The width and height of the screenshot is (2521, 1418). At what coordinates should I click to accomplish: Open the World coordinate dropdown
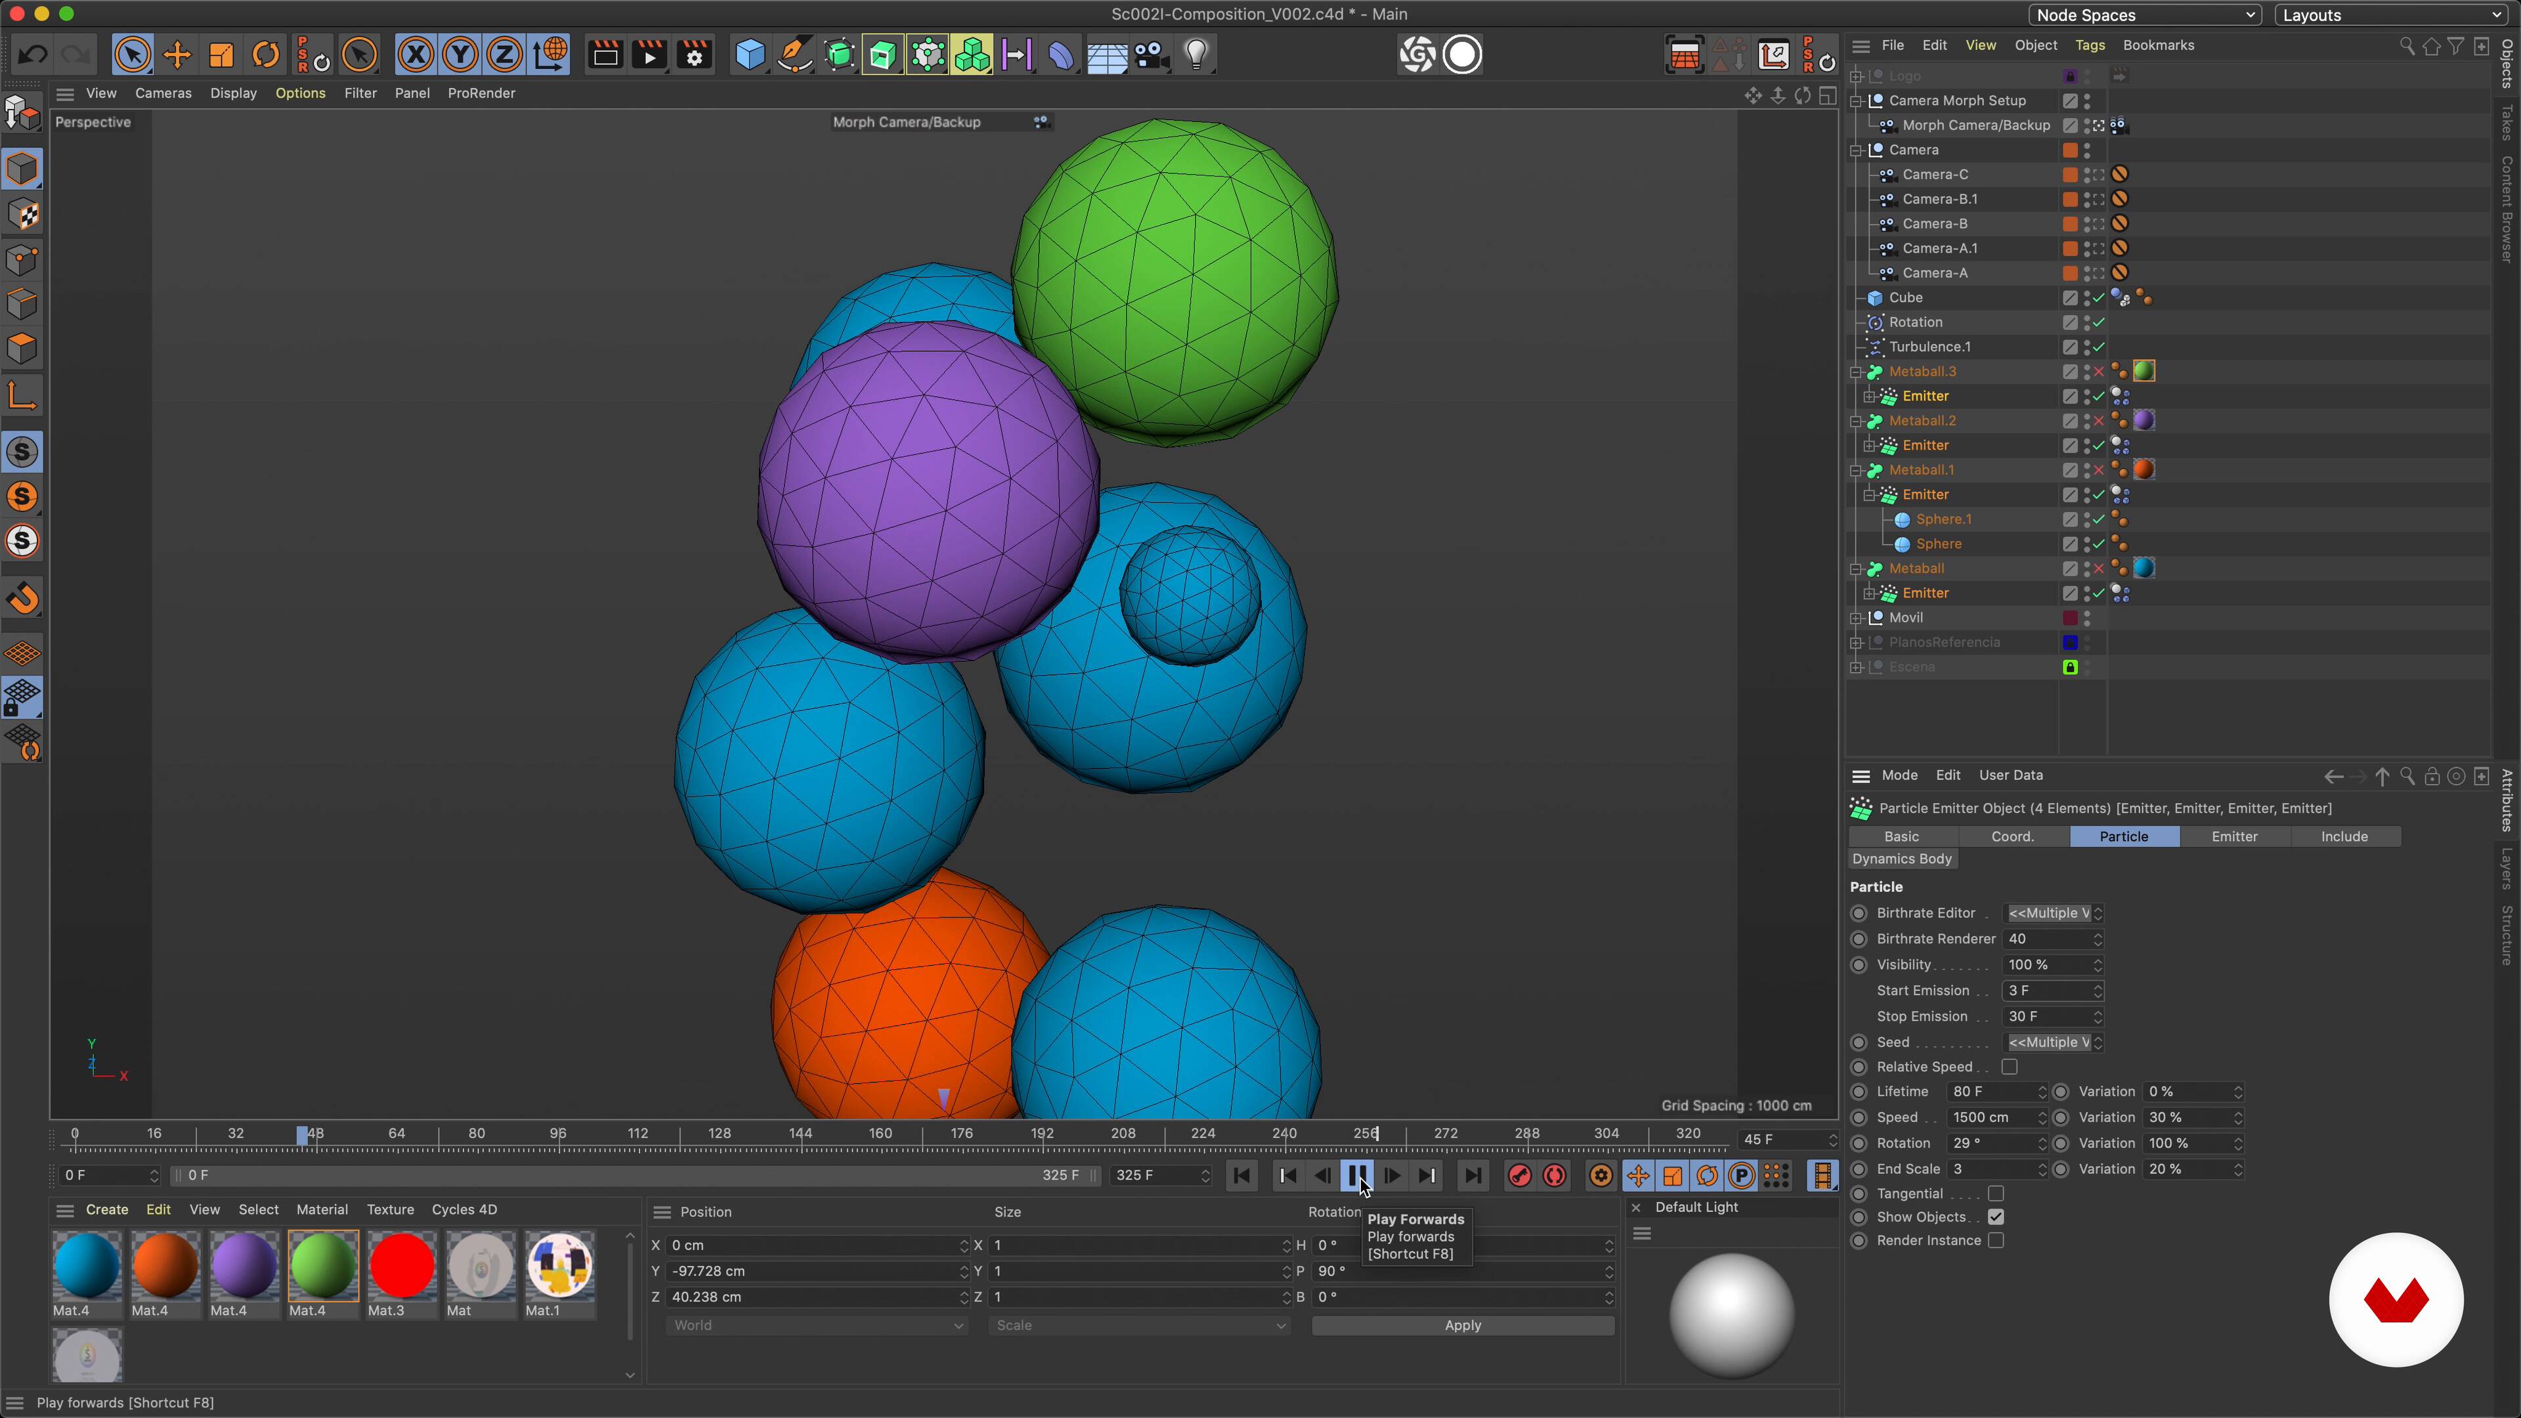click(x=816, y=1326)
